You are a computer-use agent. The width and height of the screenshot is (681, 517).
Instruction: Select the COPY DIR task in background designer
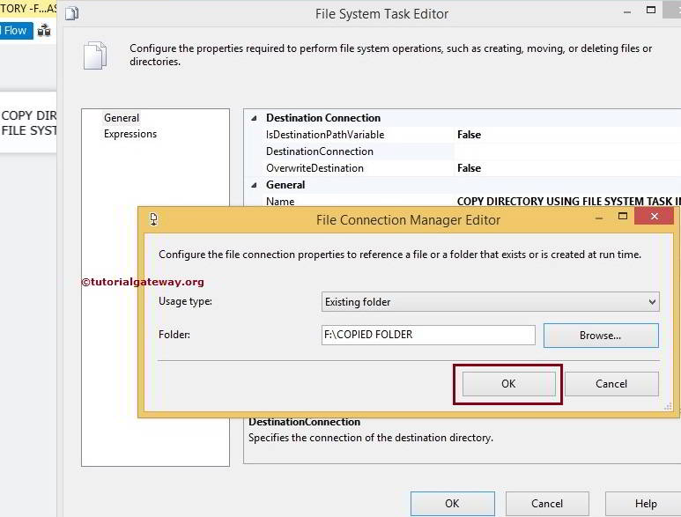(28, 122)
